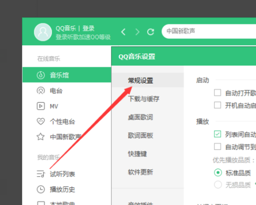Go forward with the right arrow
Viewport: 256px width, 205px height.
point(137,32)
